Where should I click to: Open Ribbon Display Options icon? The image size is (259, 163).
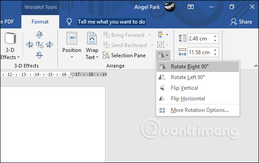point(190,7)
